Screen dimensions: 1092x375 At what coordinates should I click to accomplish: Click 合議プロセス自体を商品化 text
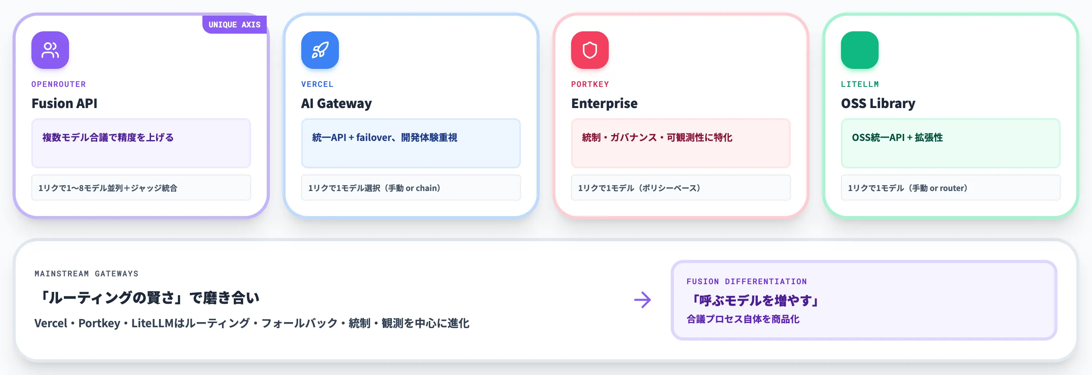[x=743, y=319]
